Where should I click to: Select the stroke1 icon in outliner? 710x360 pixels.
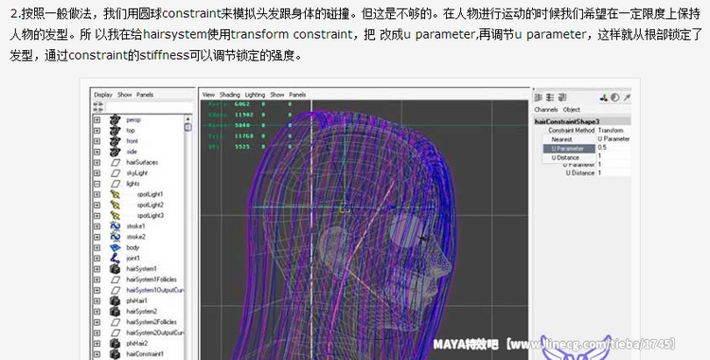115,226
